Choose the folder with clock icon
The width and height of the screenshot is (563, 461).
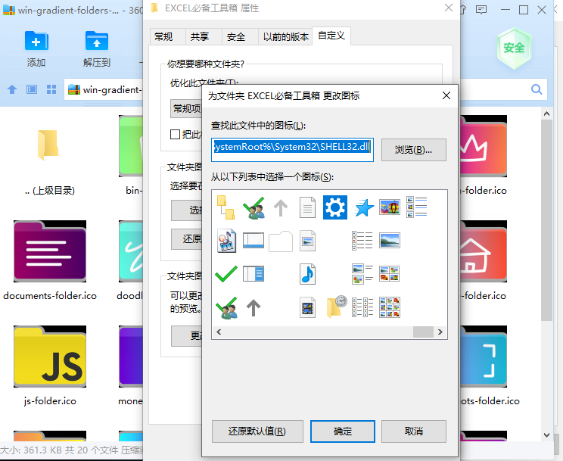[337, 307]
